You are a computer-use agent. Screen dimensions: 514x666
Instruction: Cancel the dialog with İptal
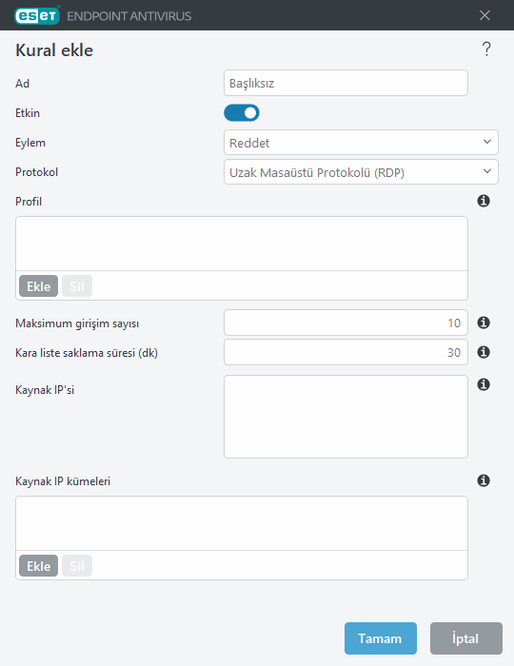466,638
